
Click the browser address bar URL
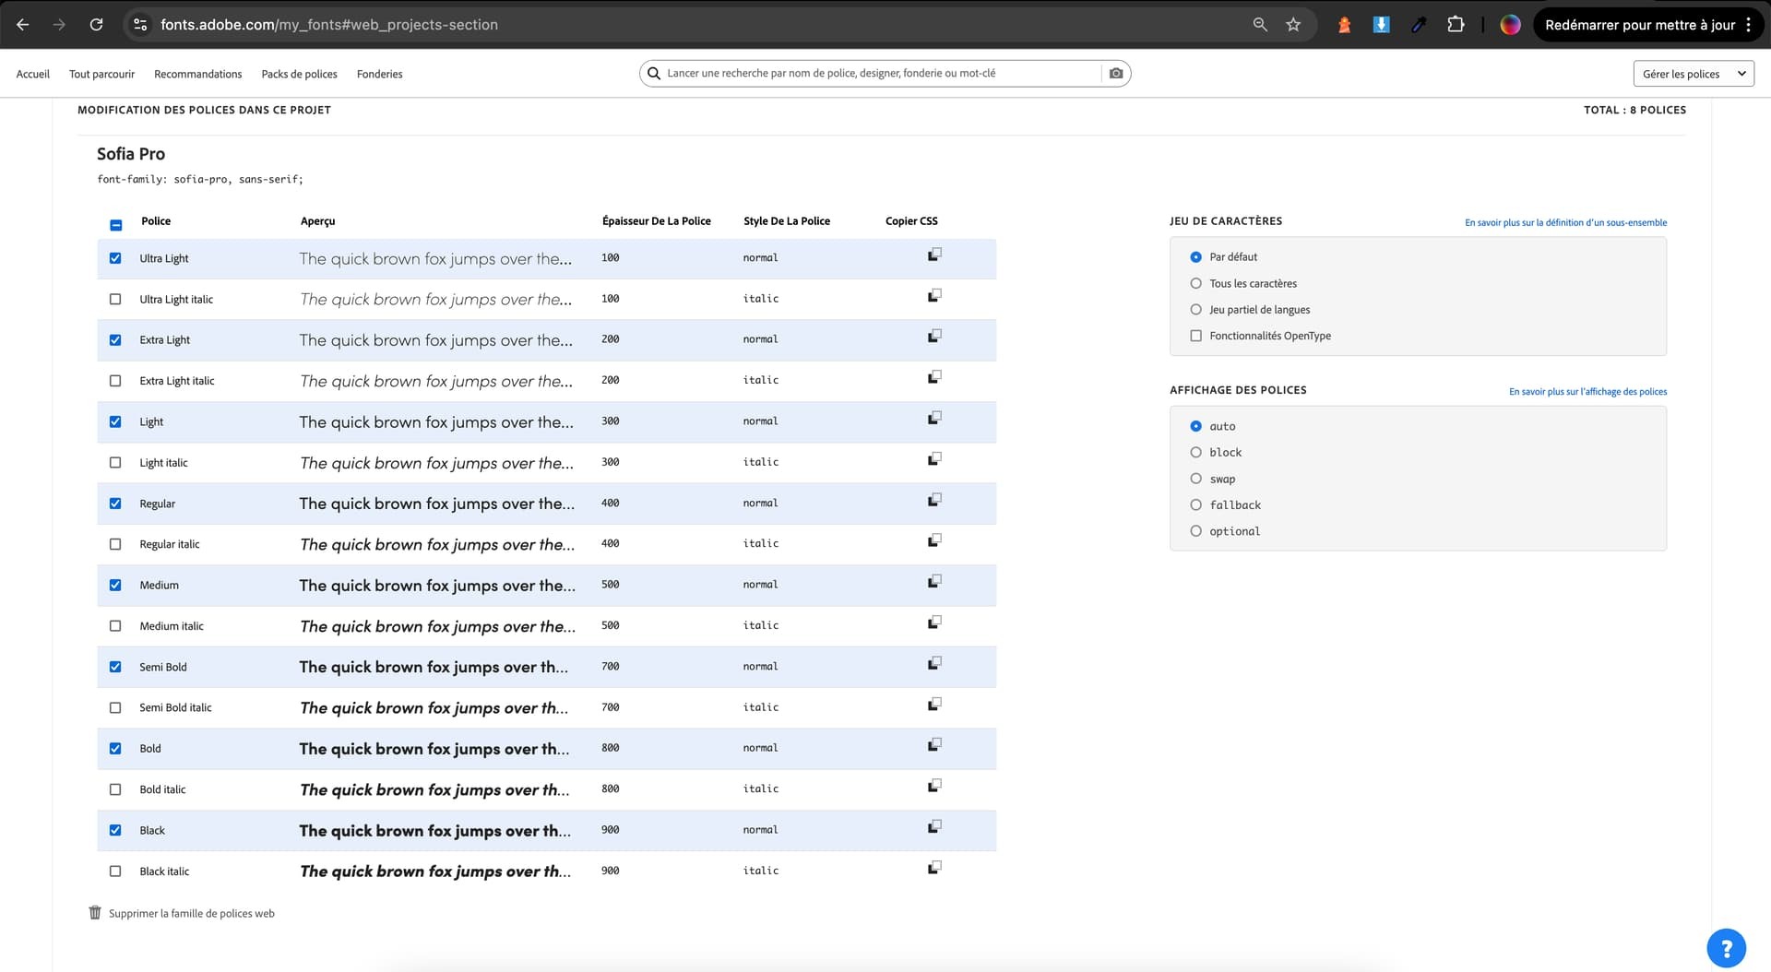[x=328, y=25]
